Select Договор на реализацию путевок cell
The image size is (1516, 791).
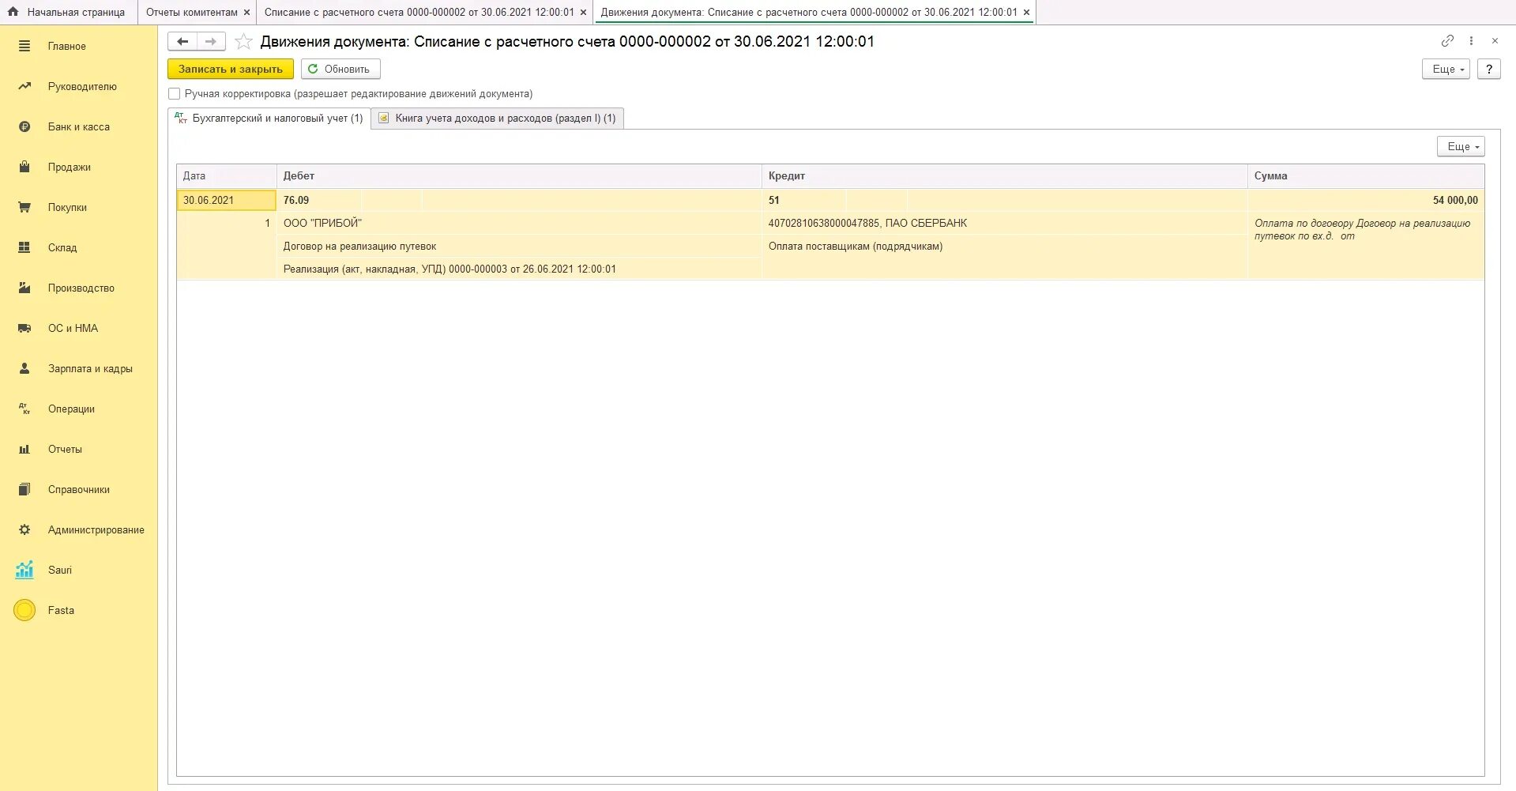click(519, 247)
